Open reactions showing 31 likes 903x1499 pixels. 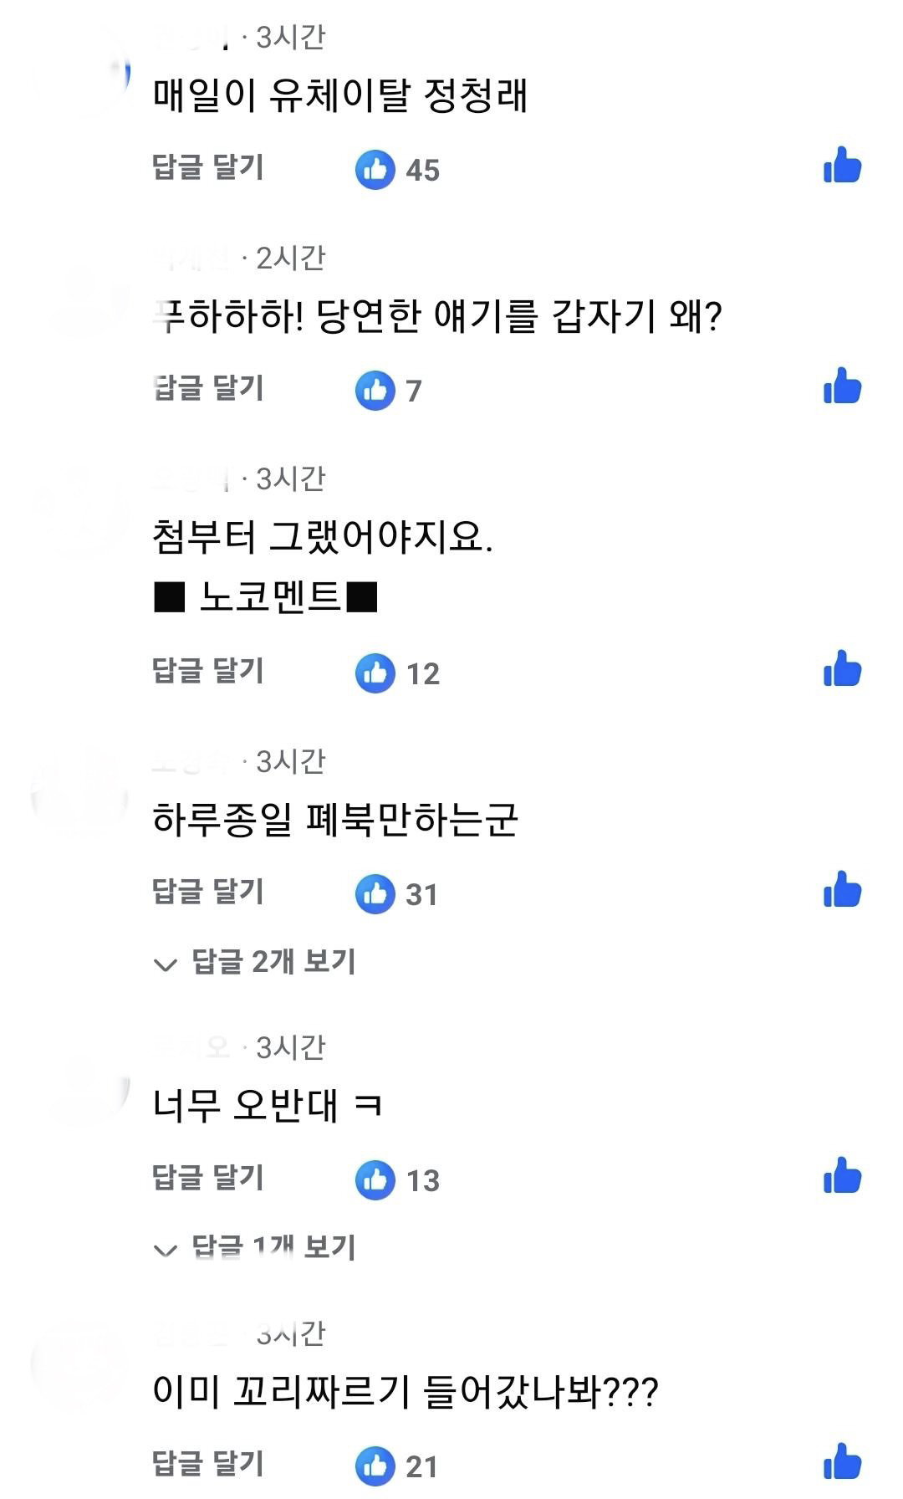point(397,894)
